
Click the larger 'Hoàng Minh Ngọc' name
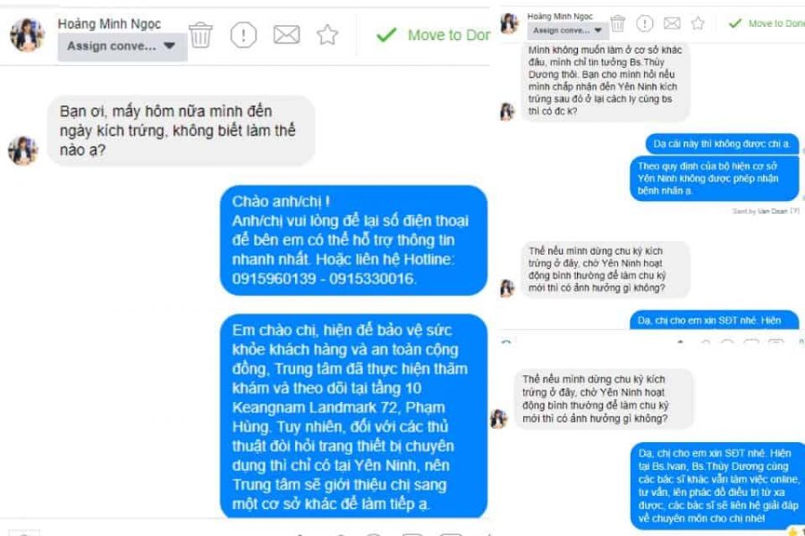pos(109,24)
